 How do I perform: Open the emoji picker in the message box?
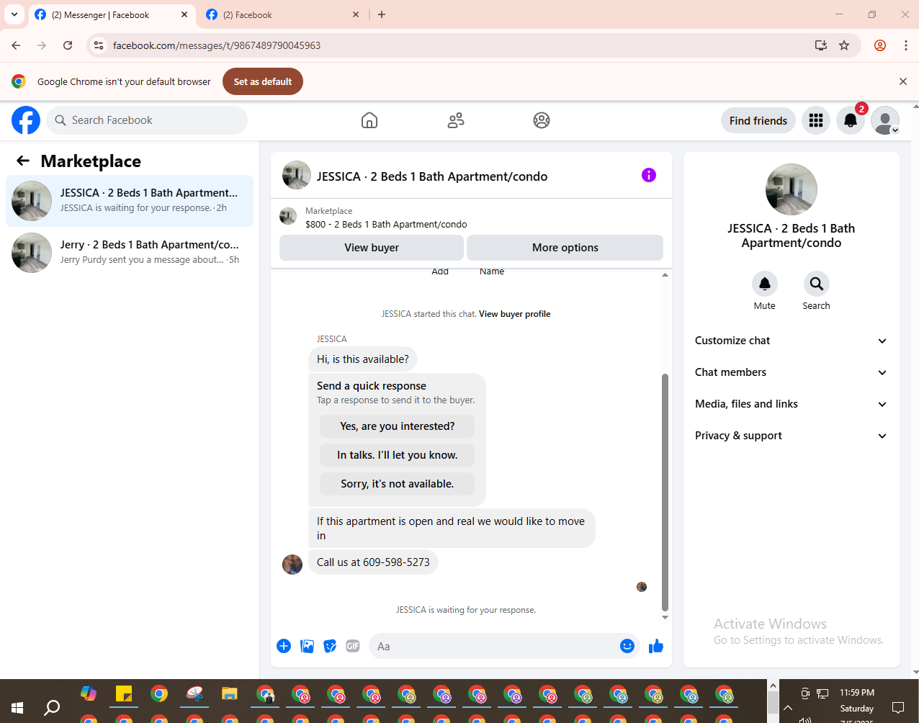point(627,646)
